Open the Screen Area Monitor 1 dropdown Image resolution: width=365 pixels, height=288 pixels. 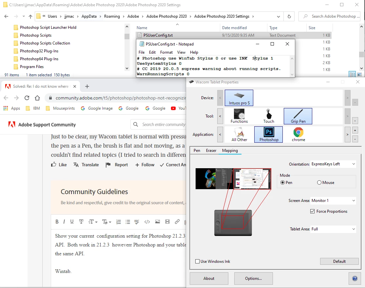pyautogui.click(x=333, y=201)
